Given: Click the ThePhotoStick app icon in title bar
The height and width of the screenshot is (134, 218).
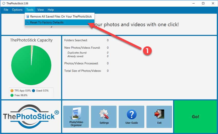Looking at the screenshot, I should click(x=4, y=3).
